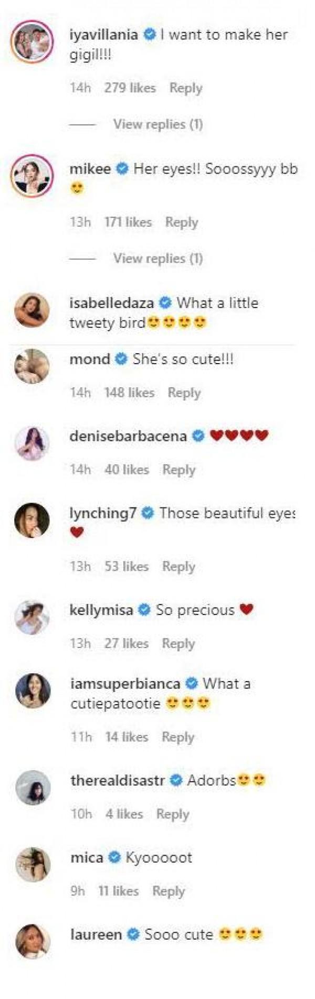315x999 pixels.
Task: Click laureen's verified checkmark icon
Action: pos(133,934)
